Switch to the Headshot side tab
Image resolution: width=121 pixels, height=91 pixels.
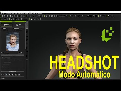(x=27, y=25)
